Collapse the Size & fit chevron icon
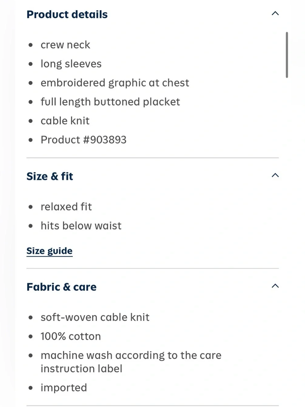Screen dimensions: 305x407 pos(275,175)
